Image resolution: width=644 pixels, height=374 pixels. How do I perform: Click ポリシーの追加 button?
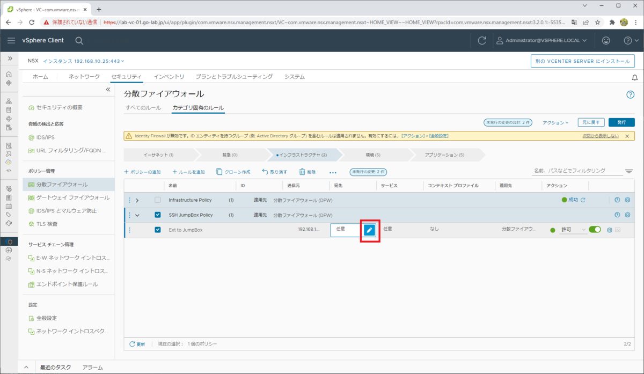[142, 172]
